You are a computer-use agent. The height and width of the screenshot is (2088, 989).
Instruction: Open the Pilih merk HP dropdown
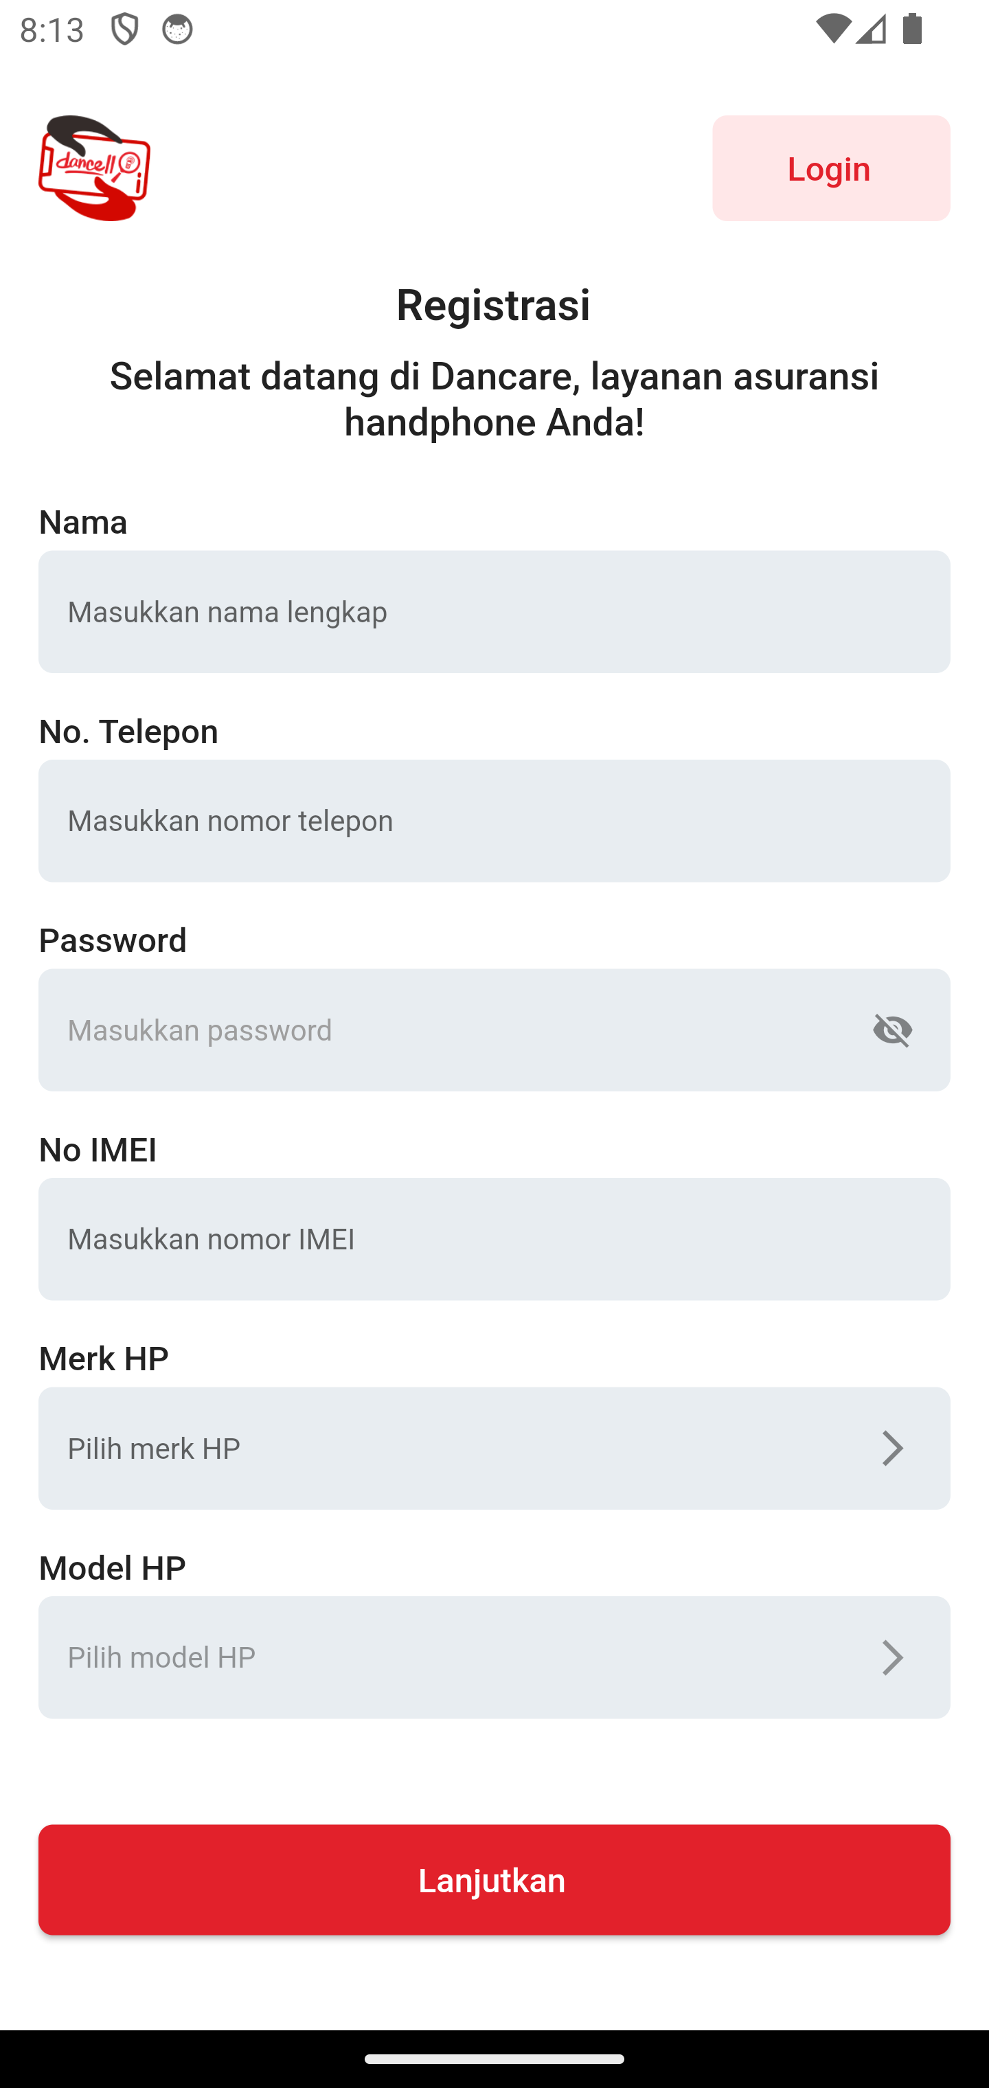pyautogui.click(x=454, y=1449)
